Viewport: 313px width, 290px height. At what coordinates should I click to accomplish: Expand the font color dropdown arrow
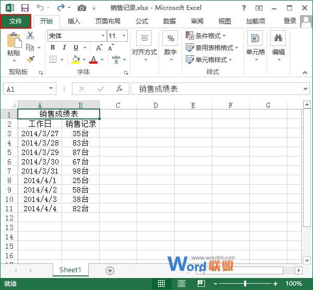tap(102, 59)
